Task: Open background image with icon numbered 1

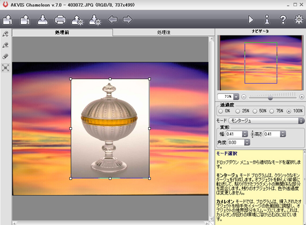Action: pos(8,20)
